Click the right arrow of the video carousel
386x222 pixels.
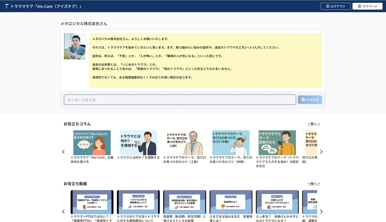pyautogui.click(x=321, y=211)
